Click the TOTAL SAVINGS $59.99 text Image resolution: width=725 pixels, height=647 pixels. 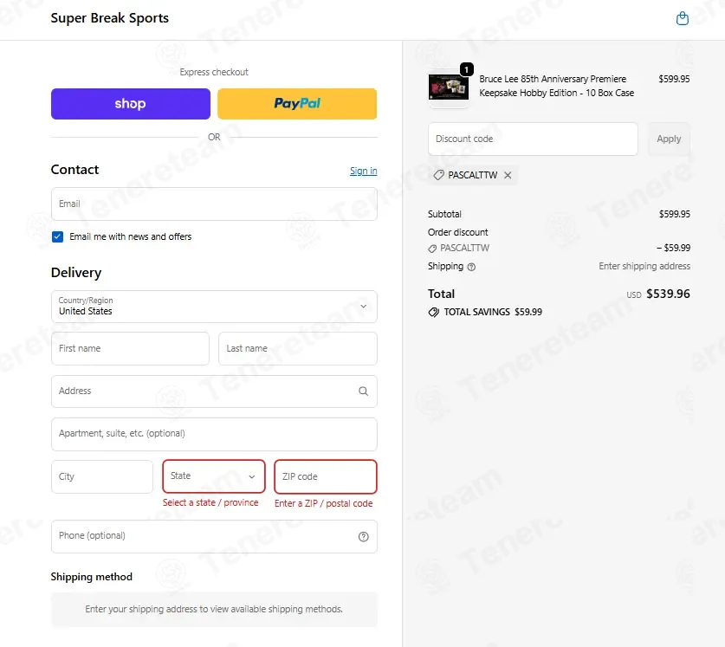coord(493,312)
